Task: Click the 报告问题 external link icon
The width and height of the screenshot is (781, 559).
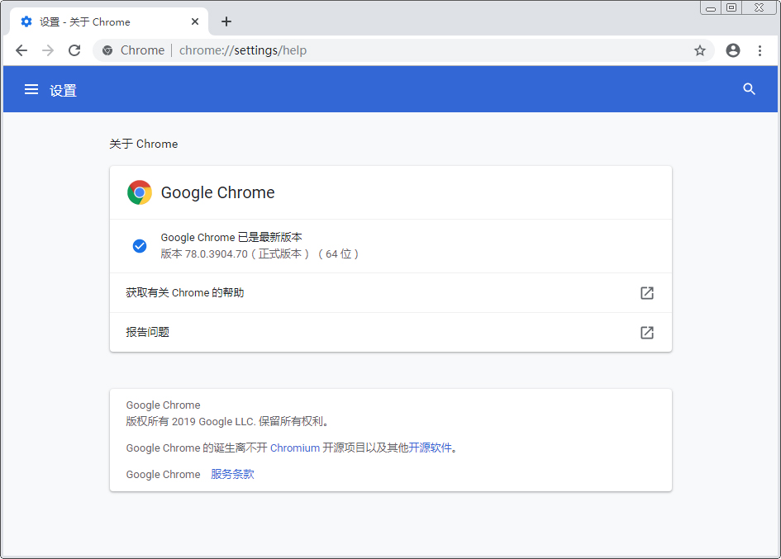Action: pos(646,332)
